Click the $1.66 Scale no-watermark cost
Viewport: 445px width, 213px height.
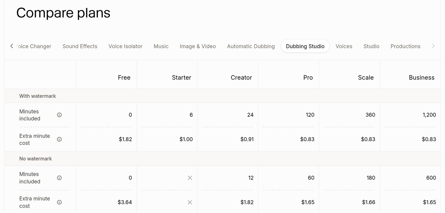click(368, 202)
